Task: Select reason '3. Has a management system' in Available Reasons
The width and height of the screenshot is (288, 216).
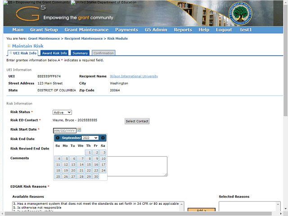Action: point(96,203)
